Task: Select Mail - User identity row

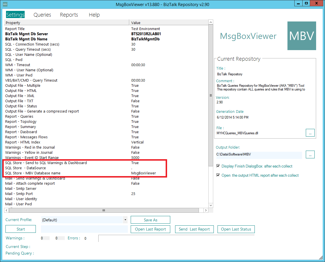Action: (x=106, y=199)
